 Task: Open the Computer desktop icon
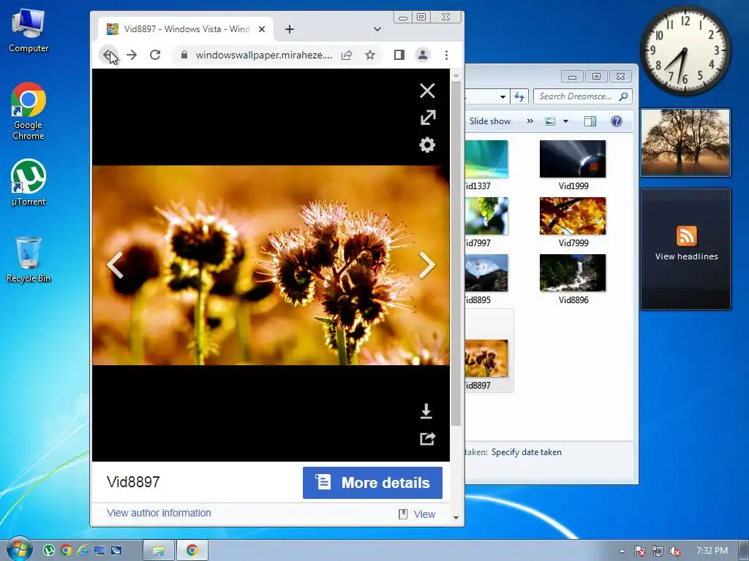pyautogui.click(x=29, y=31)
